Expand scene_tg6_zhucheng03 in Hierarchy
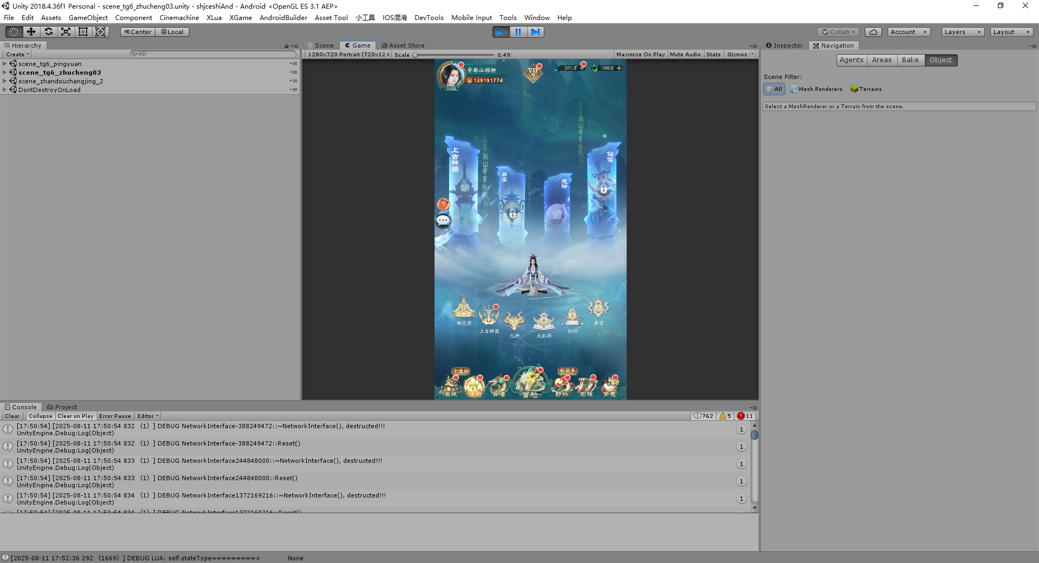The height and width of the screenshot is (563, 1039). (5, 73)
